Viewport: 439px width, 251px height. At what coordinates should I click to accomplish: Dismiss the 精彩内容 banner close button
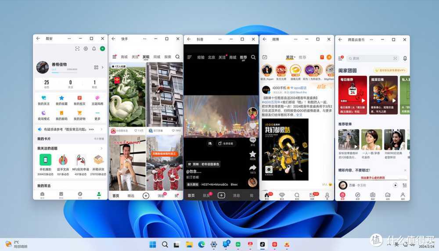tap(405, 170)
